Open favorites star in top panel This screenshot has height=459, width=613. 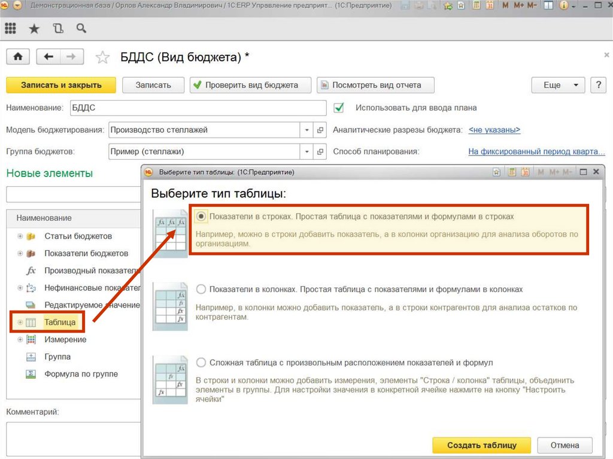[34, 28]
